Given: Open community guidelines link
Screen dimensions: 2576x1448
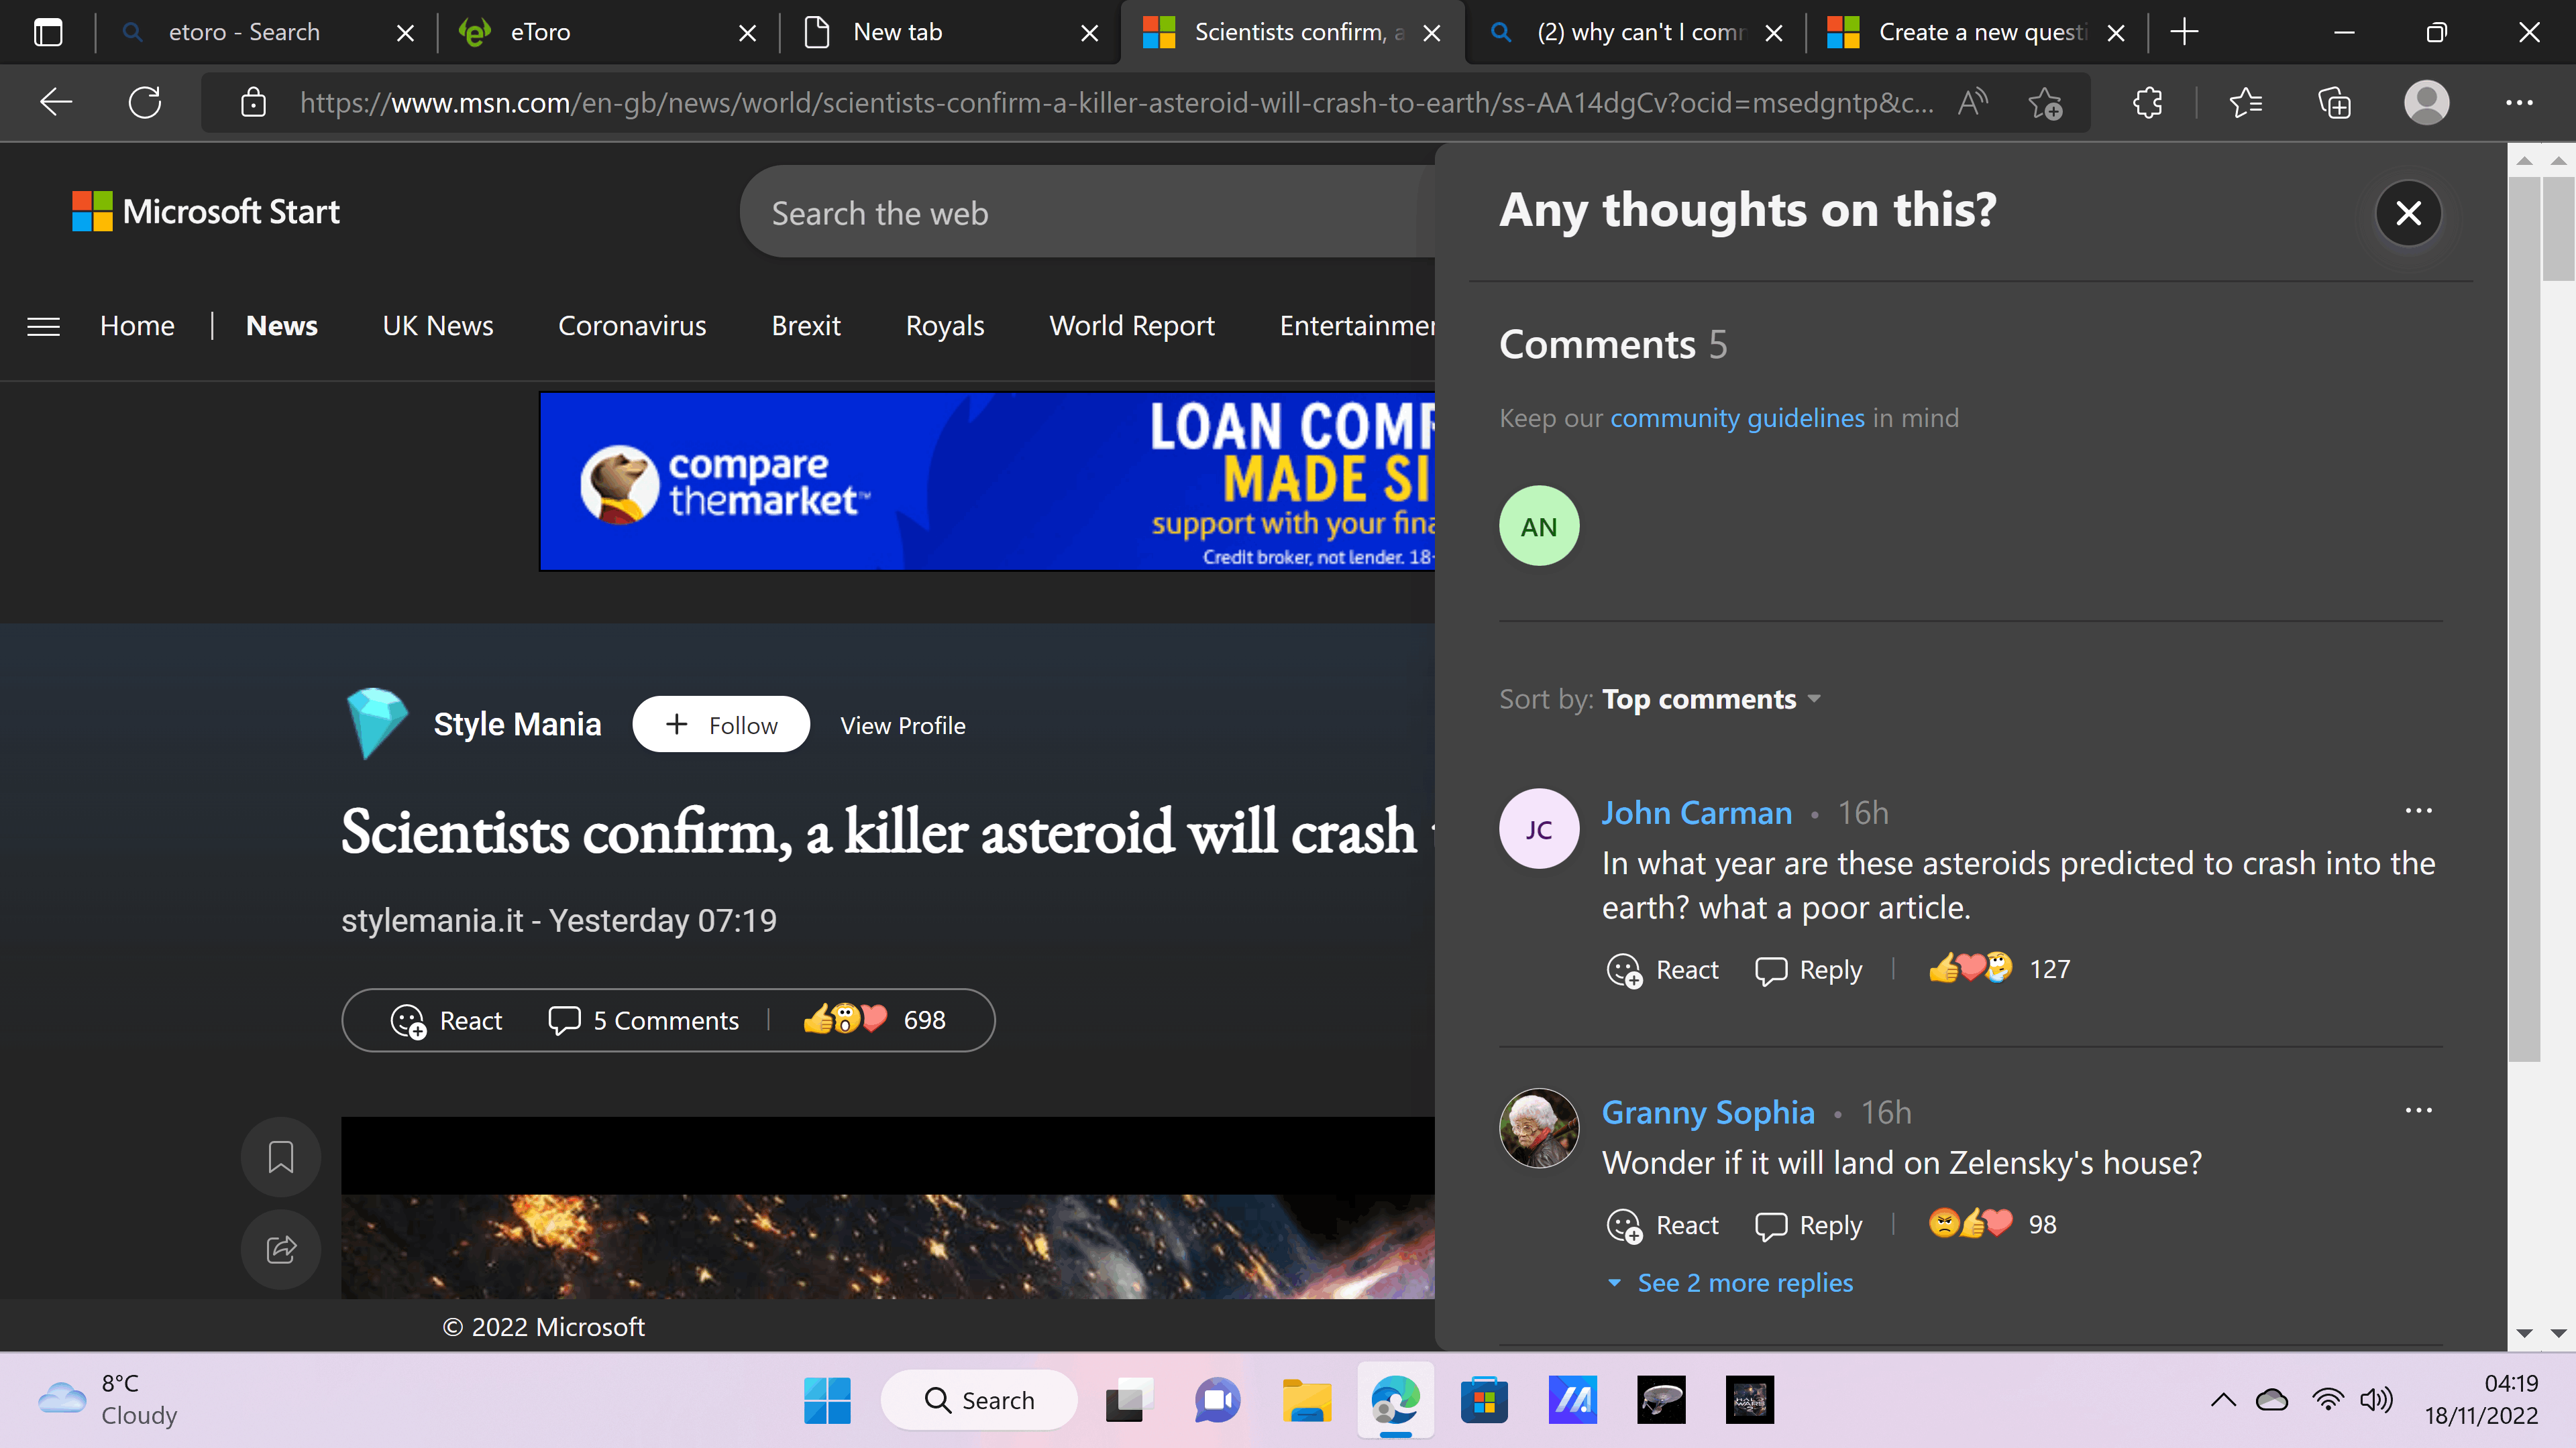Looking at the screenshot, I should tap(1737, 418).
